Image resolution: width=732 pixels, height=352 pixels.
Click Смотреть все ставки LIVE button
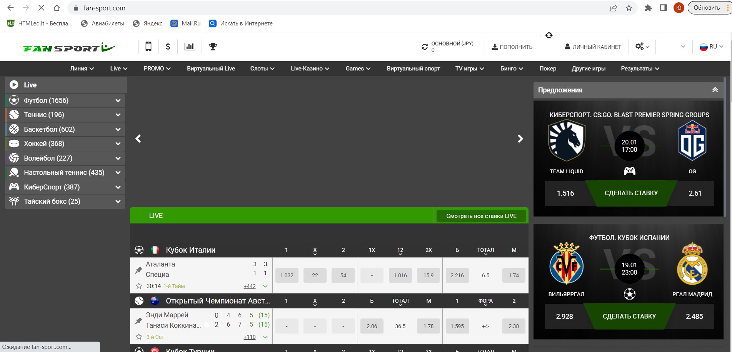481,216
